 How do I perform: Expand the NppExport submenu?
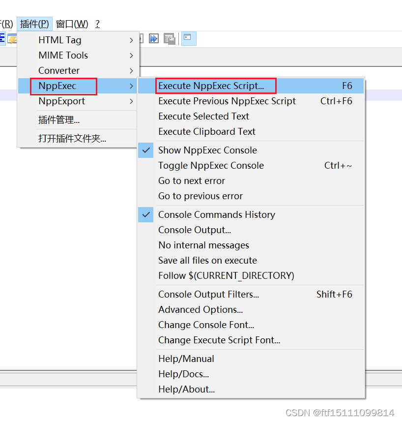pos(78,101)
